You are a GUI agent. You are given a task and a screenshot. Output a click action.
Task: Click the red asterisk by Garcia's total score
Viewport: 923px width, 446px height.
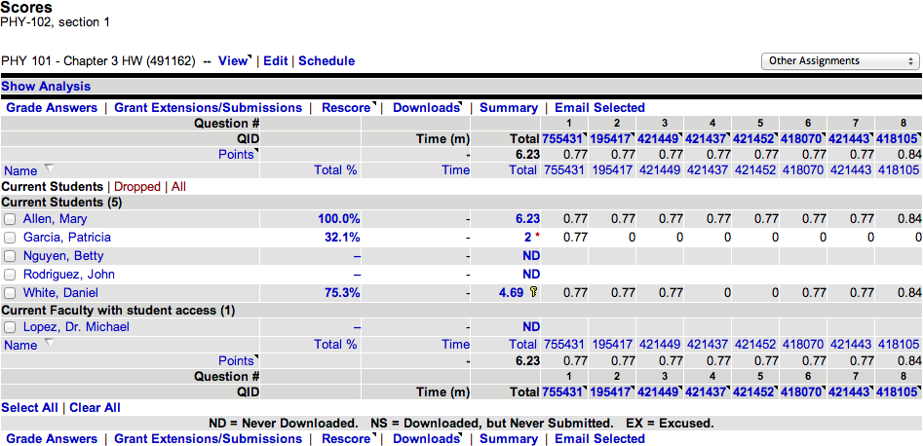point(535,238)
